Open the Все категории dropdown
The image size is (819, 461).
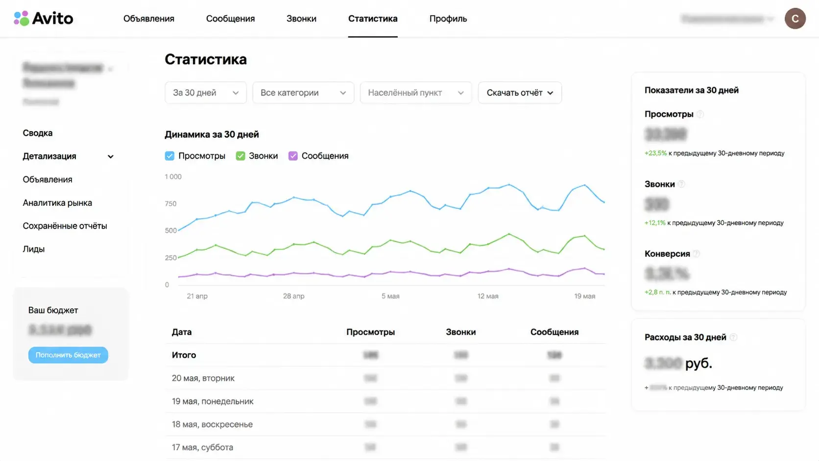(x=303, y=93)
